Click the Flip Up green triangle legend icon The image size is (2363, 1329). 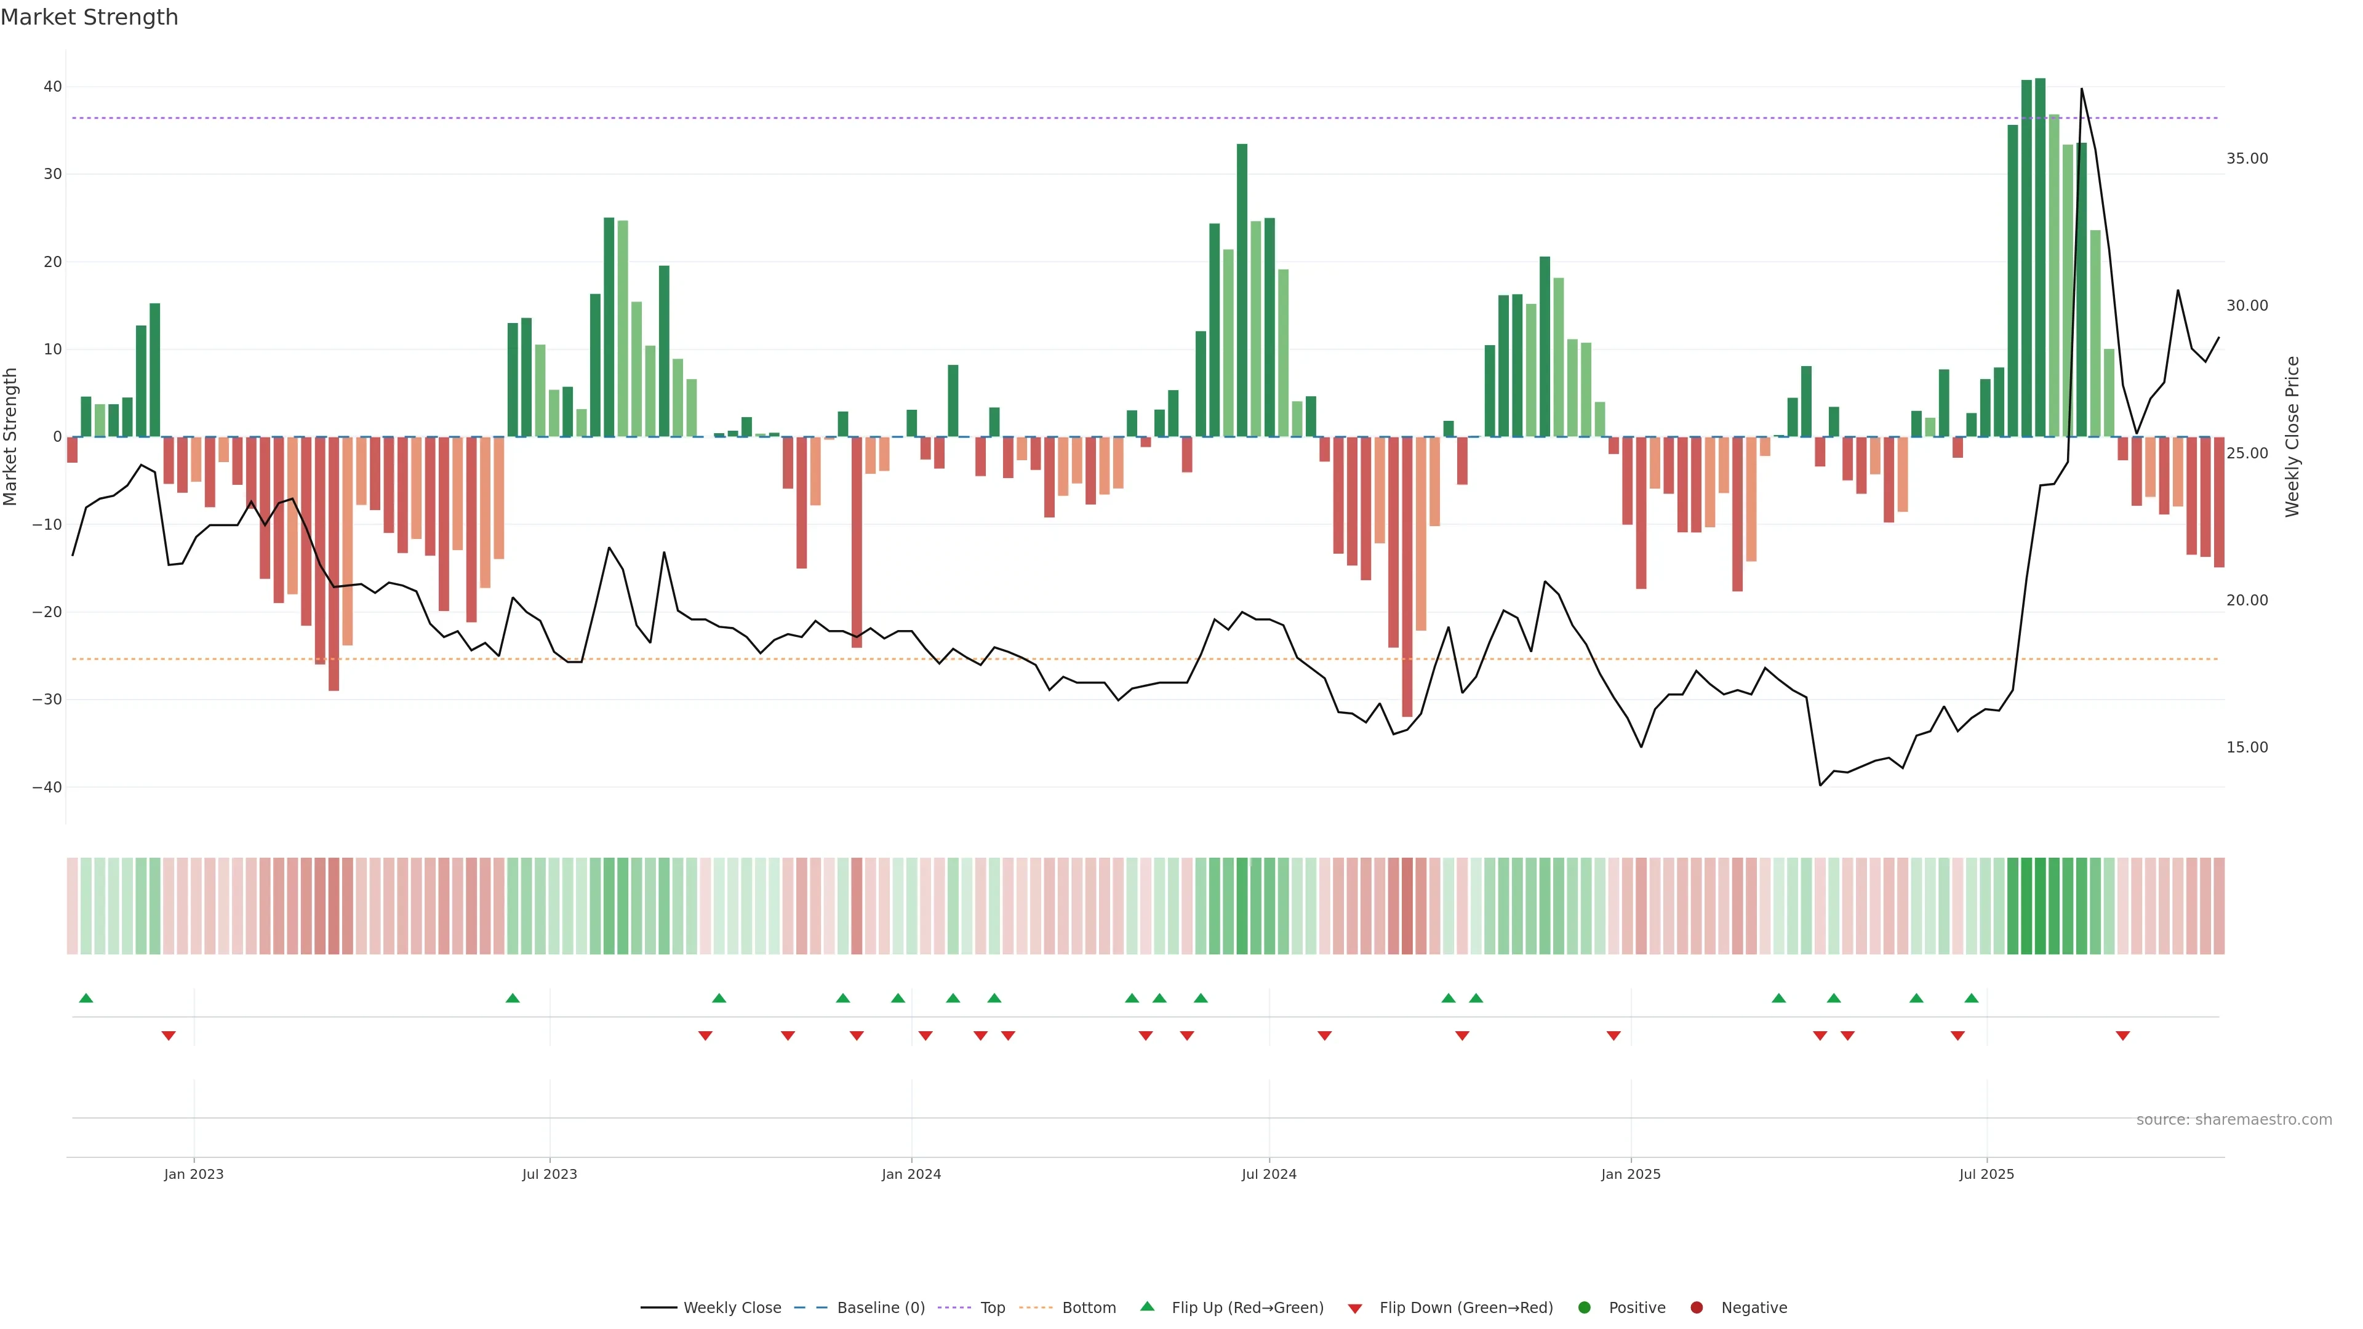(1146, 1307)
